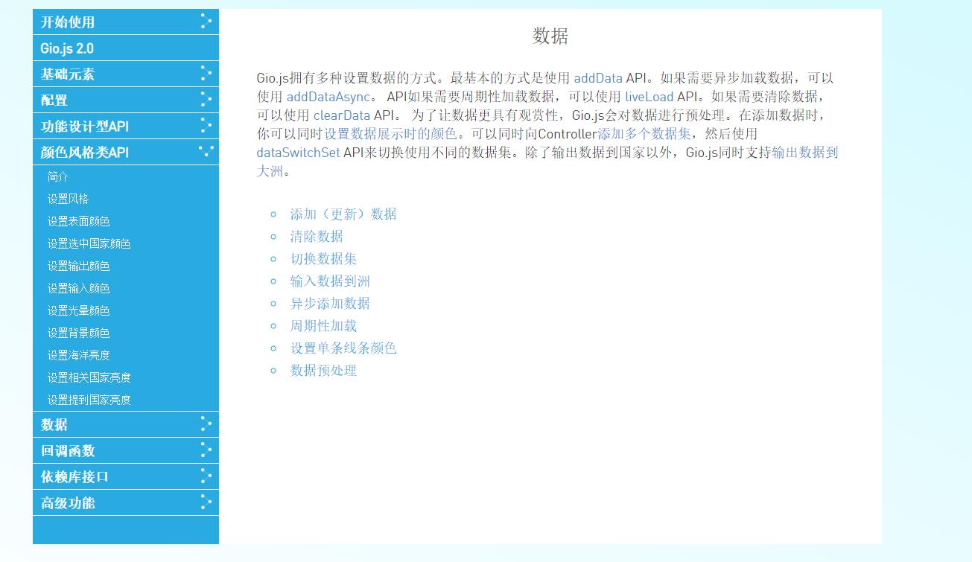
Task: Open the 设置风格 submenu item
Action: coord(68,199)
